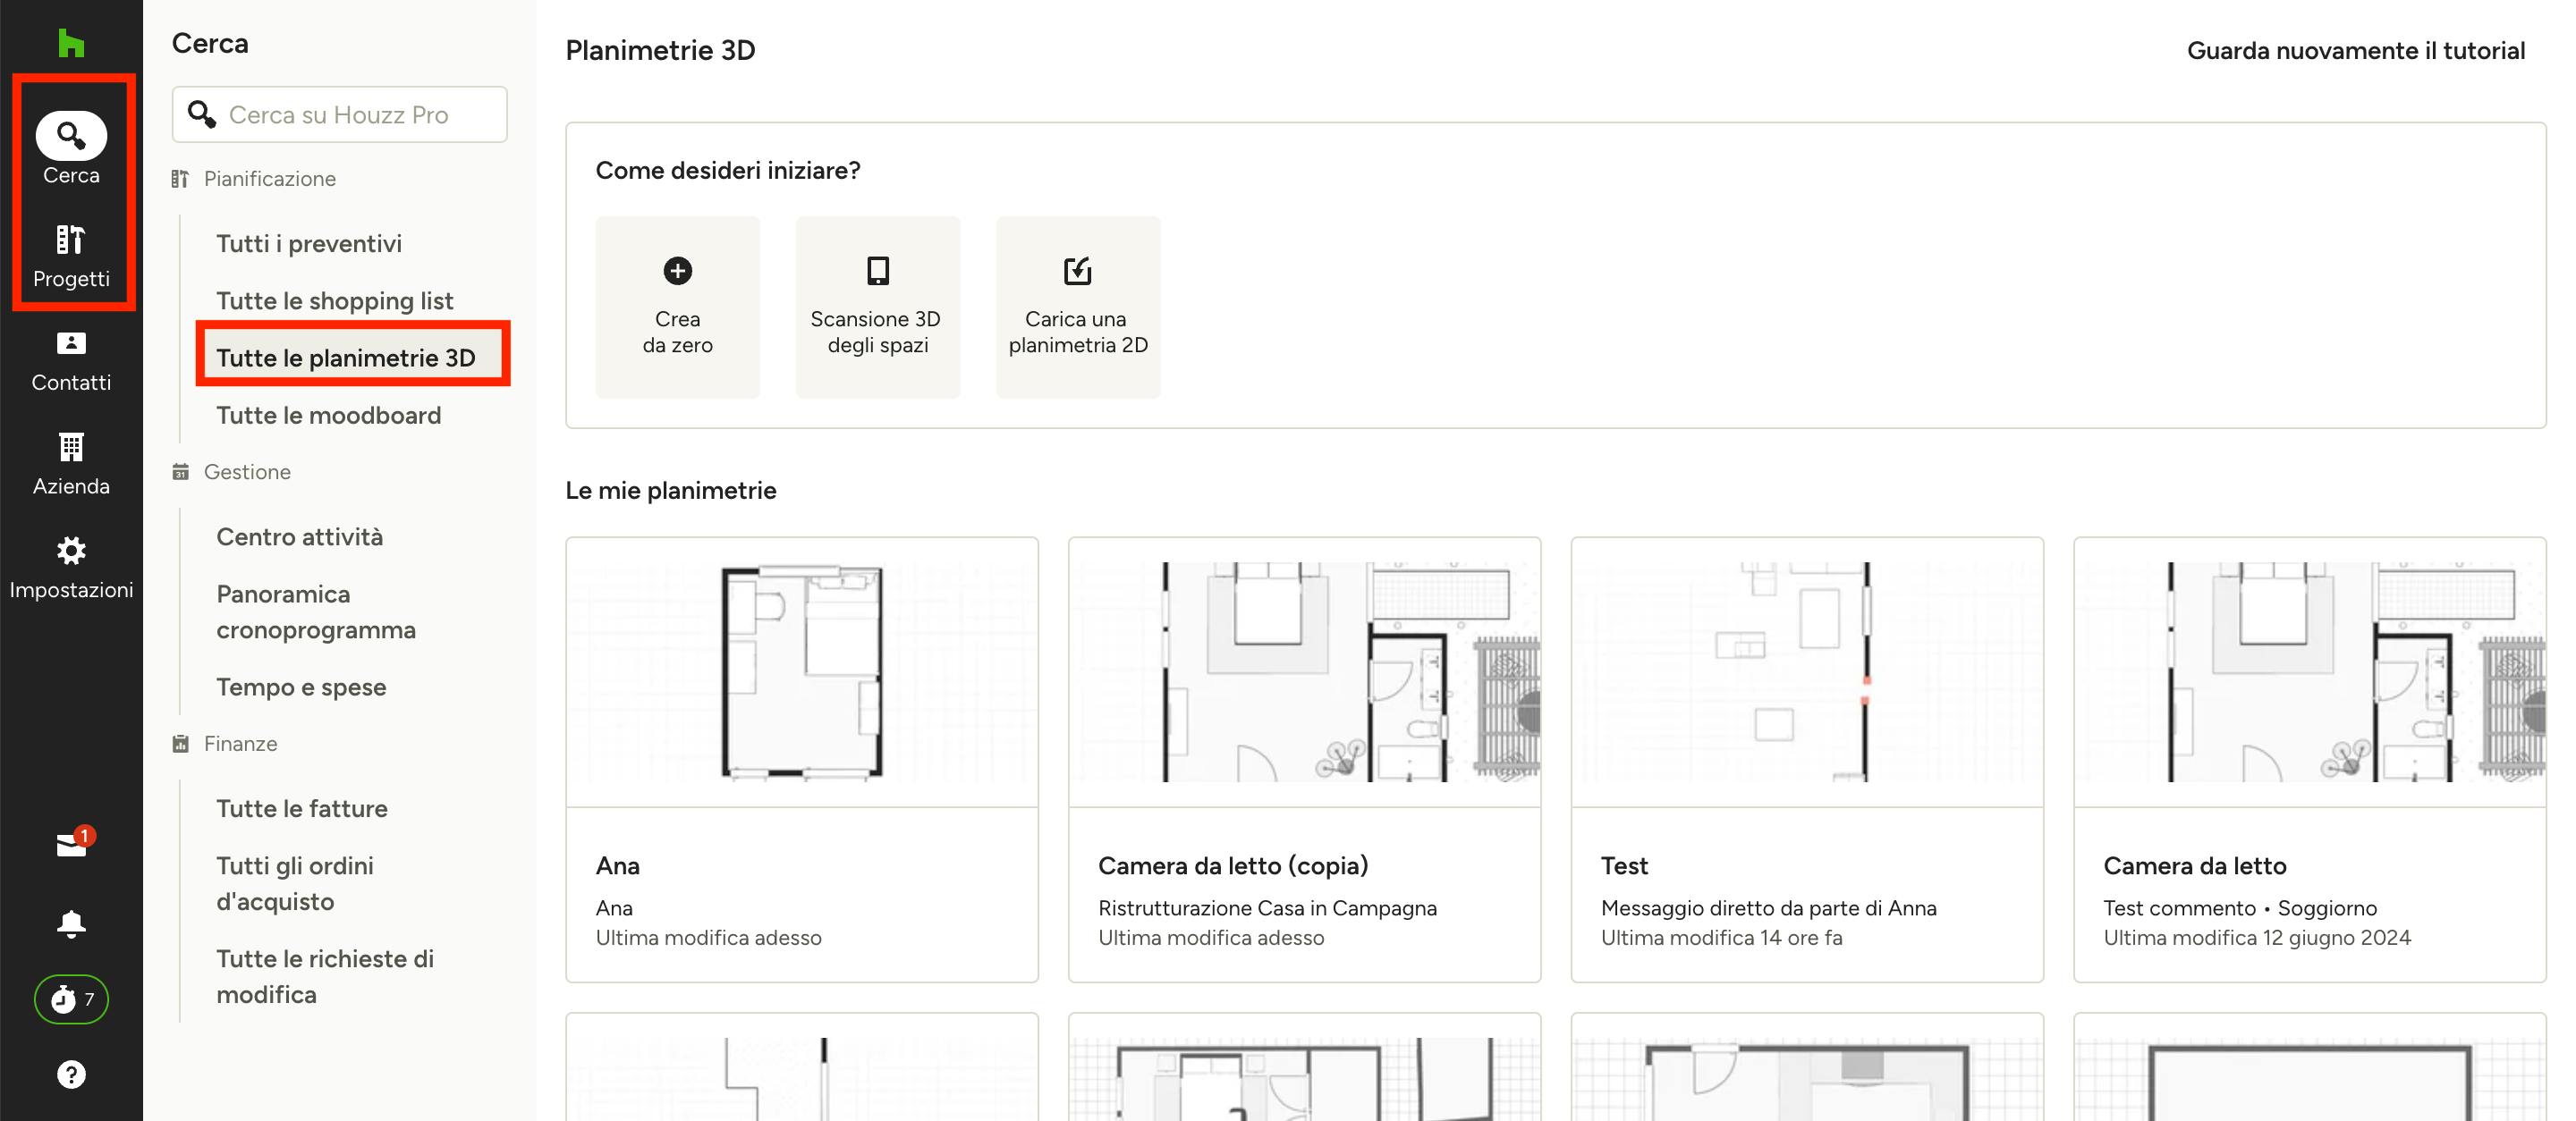Select Tutte le planimetrie 3D

(346, 358)
